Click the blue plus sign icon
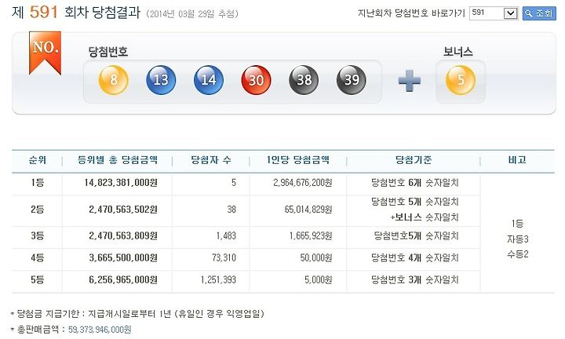This screenshot has width=565, height=339. (x=410, y=80)
